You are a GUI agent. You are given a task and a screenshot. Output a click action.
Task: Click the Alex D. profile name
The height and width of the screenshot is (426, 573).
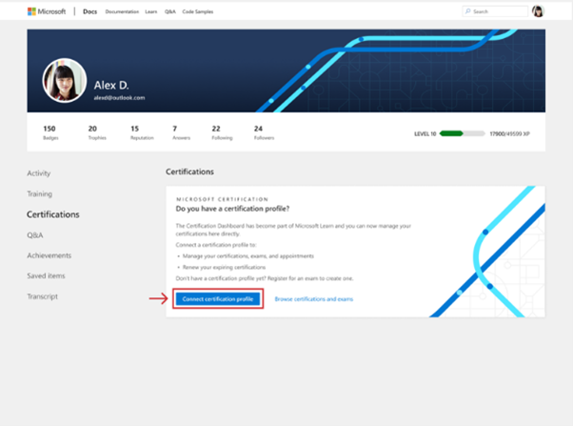[111, 85]
